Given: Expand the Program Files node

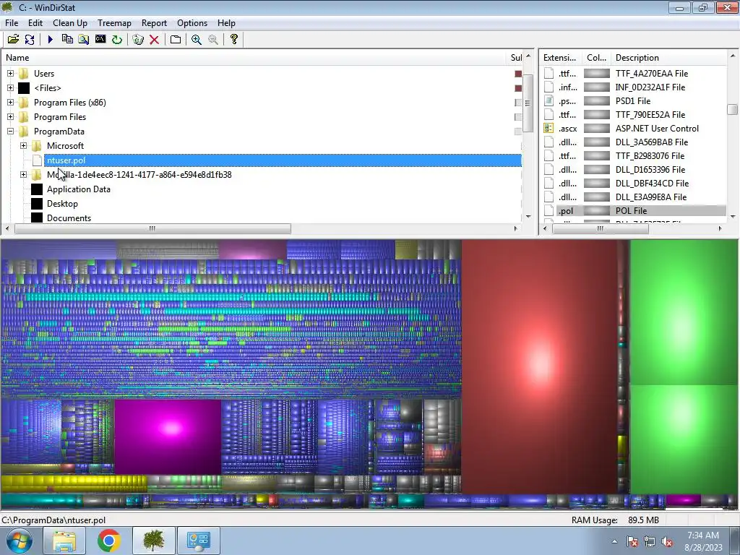Looking at the screenshot, I should [10, 117].
